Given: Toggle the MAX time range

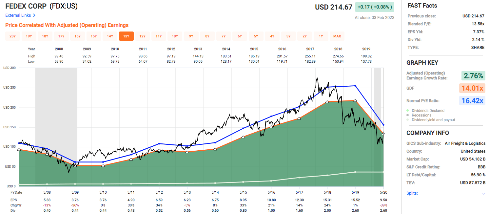Looking at the screenshot, I should pyautogui.click(x=337, y=36).
